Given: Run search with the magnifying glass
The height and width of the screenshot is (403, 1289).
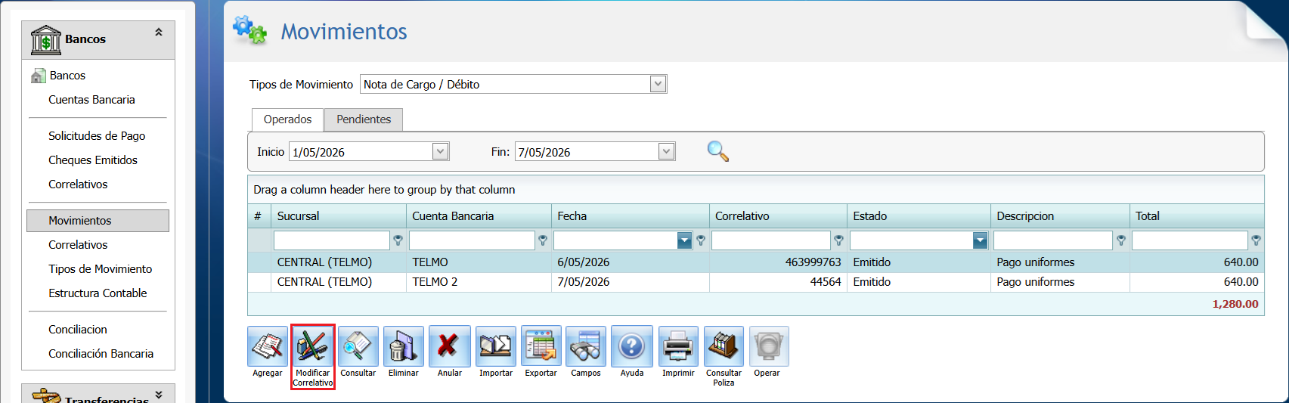Looking at the screenshot, I should tap(717, 151).
